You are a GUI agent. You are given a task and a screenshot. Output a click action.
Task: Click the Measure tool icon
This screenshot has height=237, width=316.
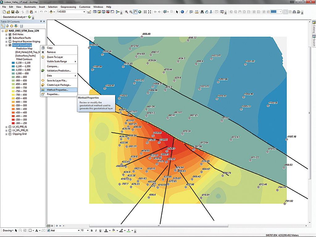coord(197,12)
